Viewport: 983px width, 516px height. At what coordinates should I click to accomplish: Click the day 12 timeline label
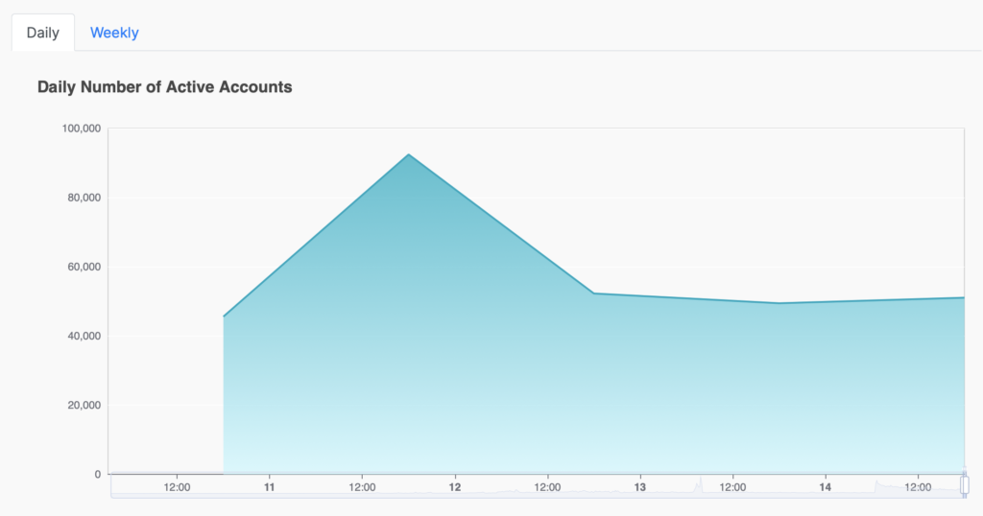pos(454,487)
